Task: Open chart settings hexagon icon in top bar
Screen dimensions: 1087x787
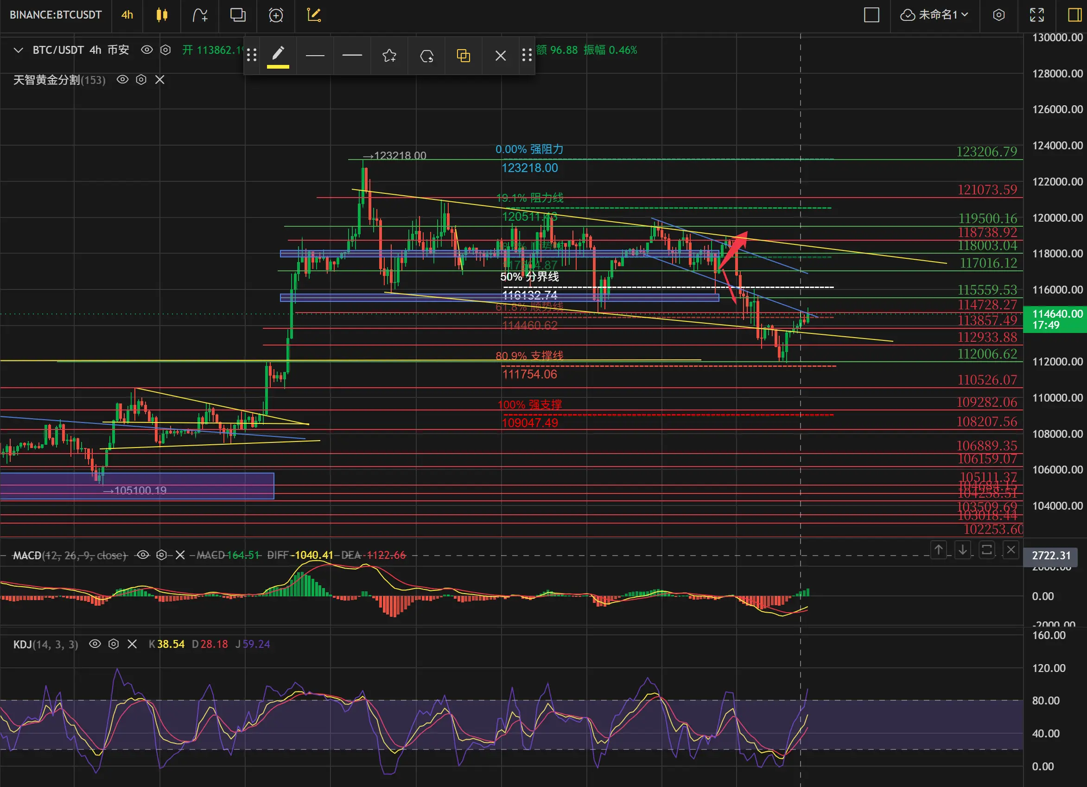Action: pyautogui.click(x=999, y=15)
